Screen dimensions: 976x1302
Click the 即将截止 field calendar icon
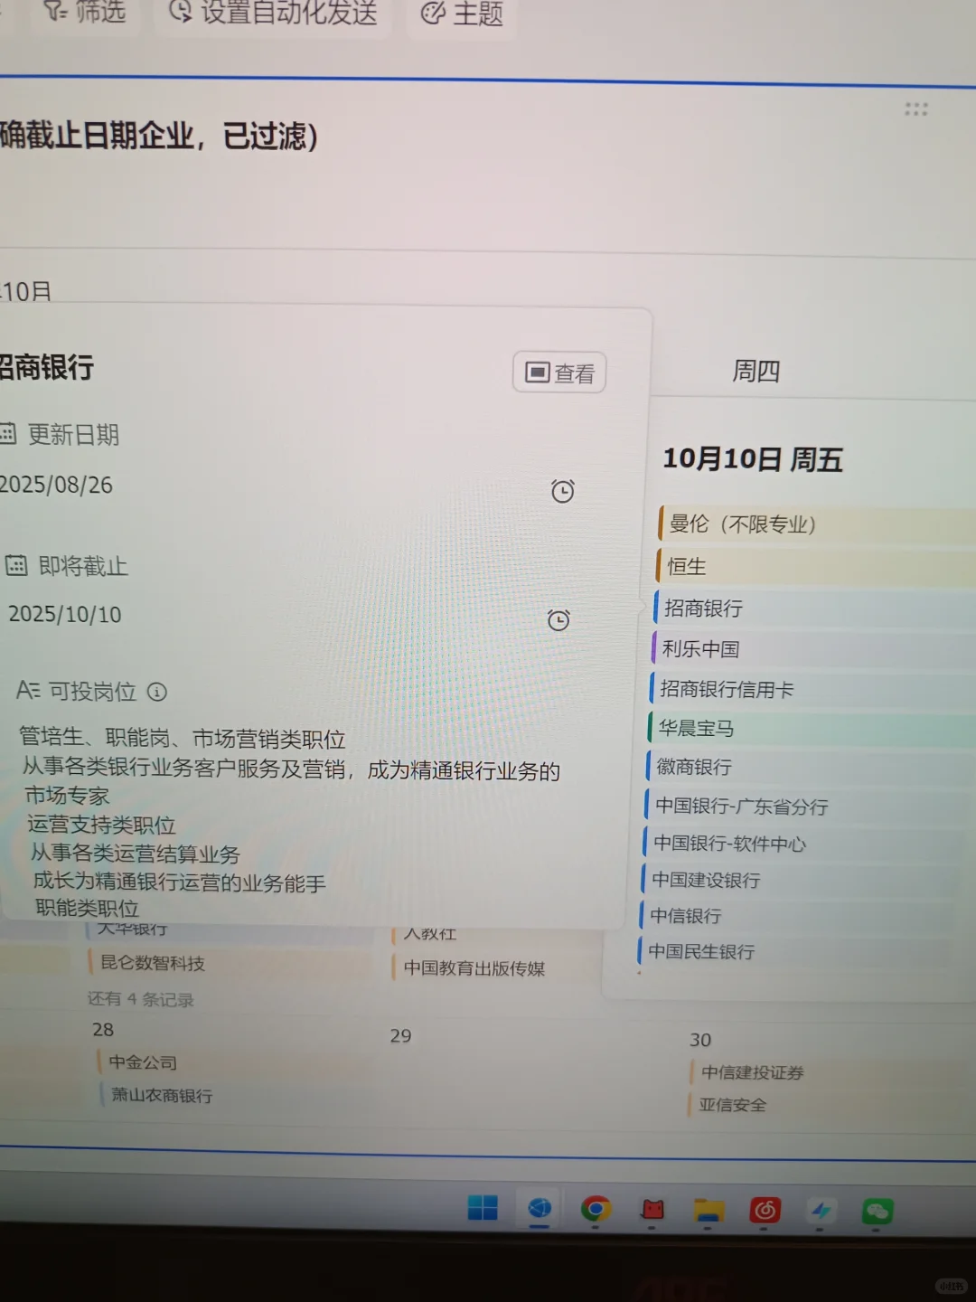[x=16, y=566]
